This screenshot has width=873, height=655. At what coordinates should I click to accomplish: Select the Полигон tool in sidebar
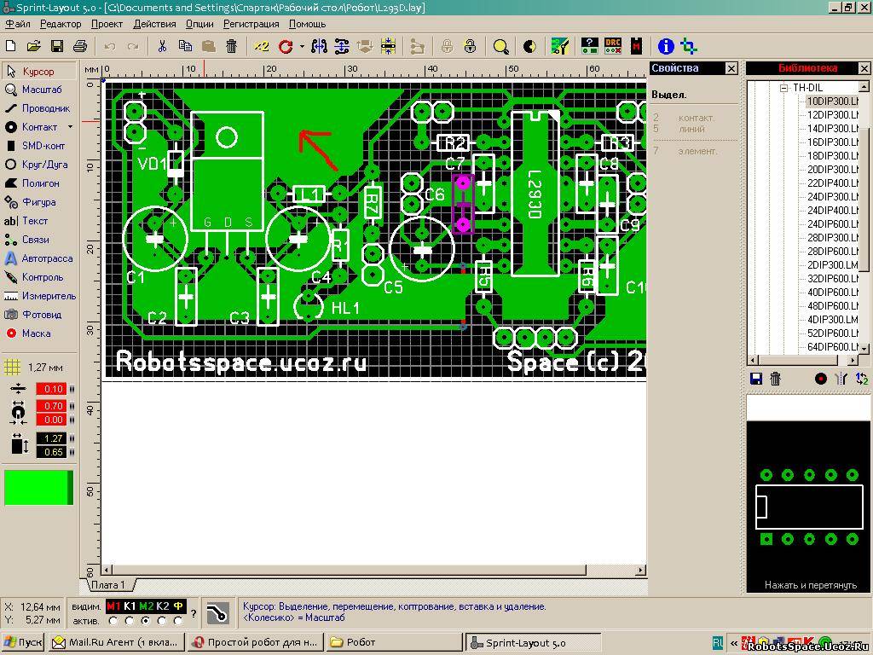coord(39,183)
